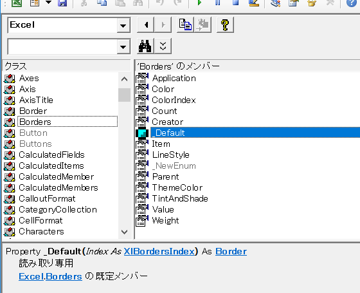Click the Design Mode icon in toolbar
The image size is (360, 293).
tap(254, 3)
